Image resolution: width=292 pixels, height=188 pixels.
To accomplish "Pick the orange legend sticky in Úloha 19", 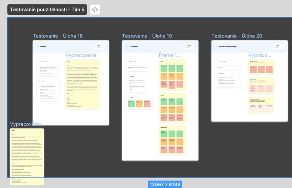I will (139, 104).
